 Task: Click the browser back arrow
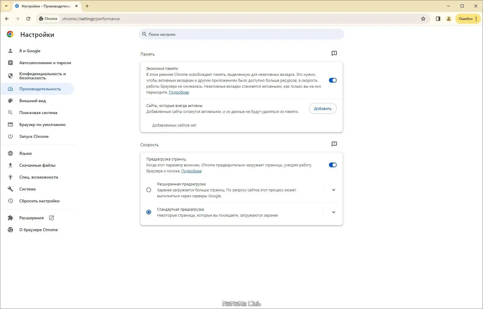(x=7, y=19)
